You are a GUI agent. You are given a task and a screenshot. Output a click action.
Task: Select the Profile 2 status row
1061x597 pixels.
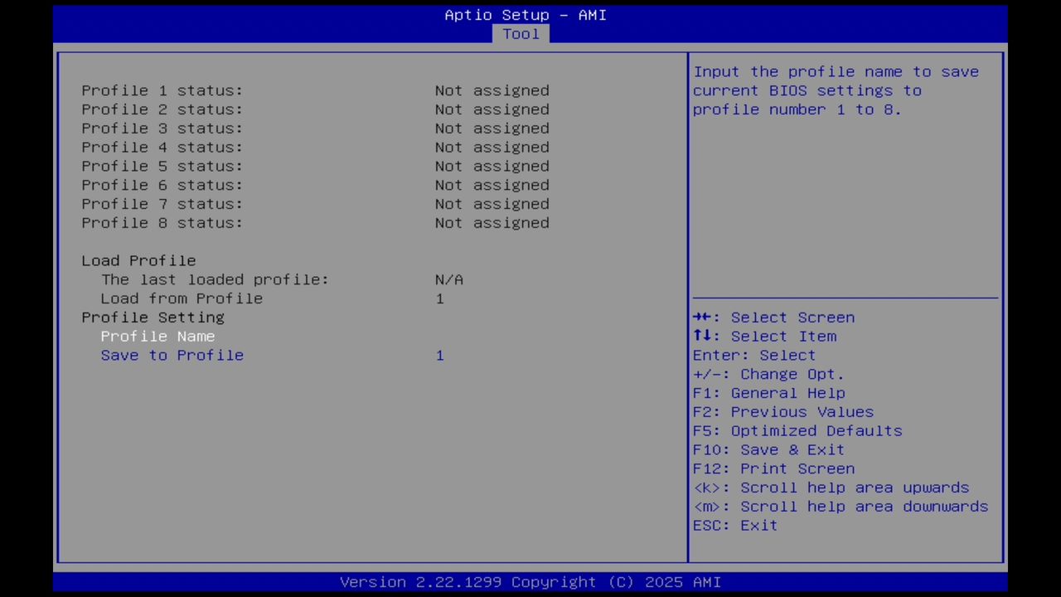[162, 109]
